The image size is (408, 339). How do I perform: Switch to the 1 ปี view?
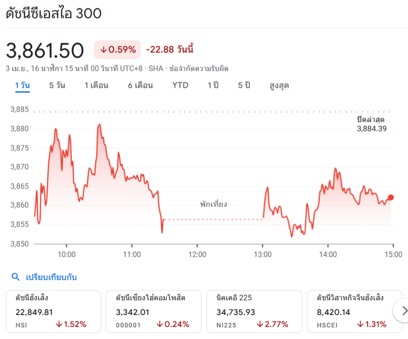pos(213,86)
